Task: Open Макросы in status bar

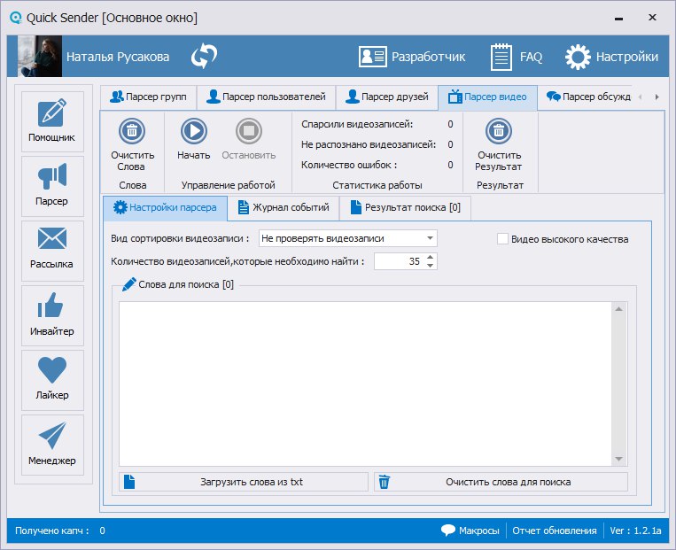Action: tap(470, 531)
